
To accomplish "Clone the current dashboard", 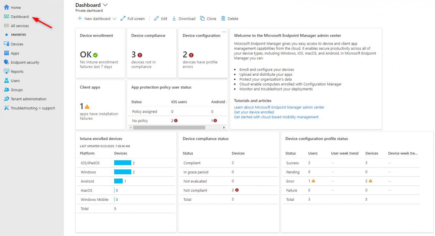I will click(208, 19).
